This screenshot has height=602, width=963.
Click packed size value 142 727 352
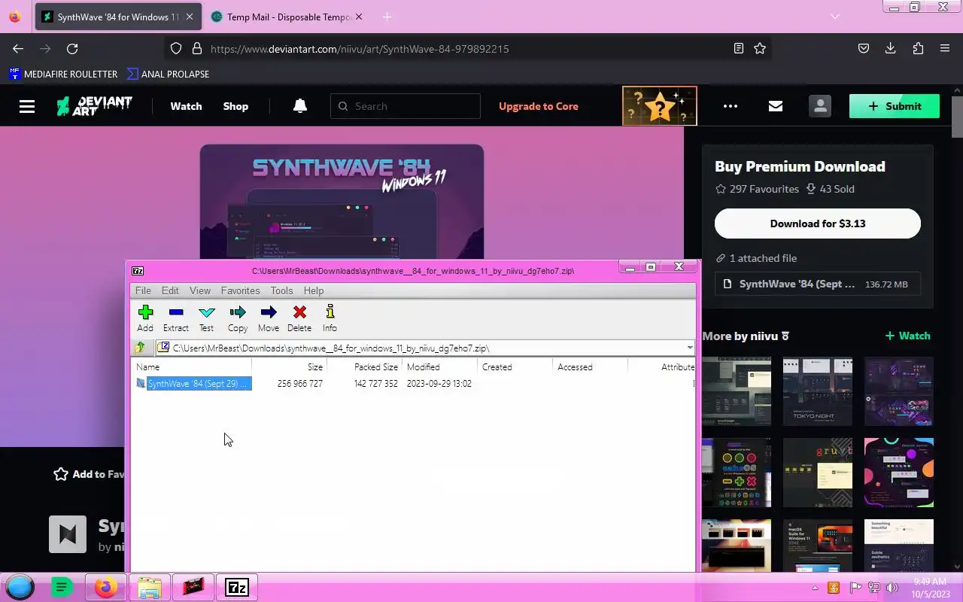[x=376, y=384]
